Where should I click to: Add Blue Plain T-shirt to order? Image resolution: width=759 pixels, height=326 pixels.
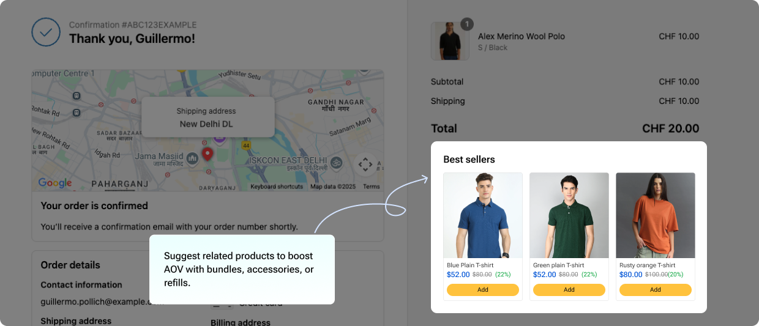[x=483, y=290]
